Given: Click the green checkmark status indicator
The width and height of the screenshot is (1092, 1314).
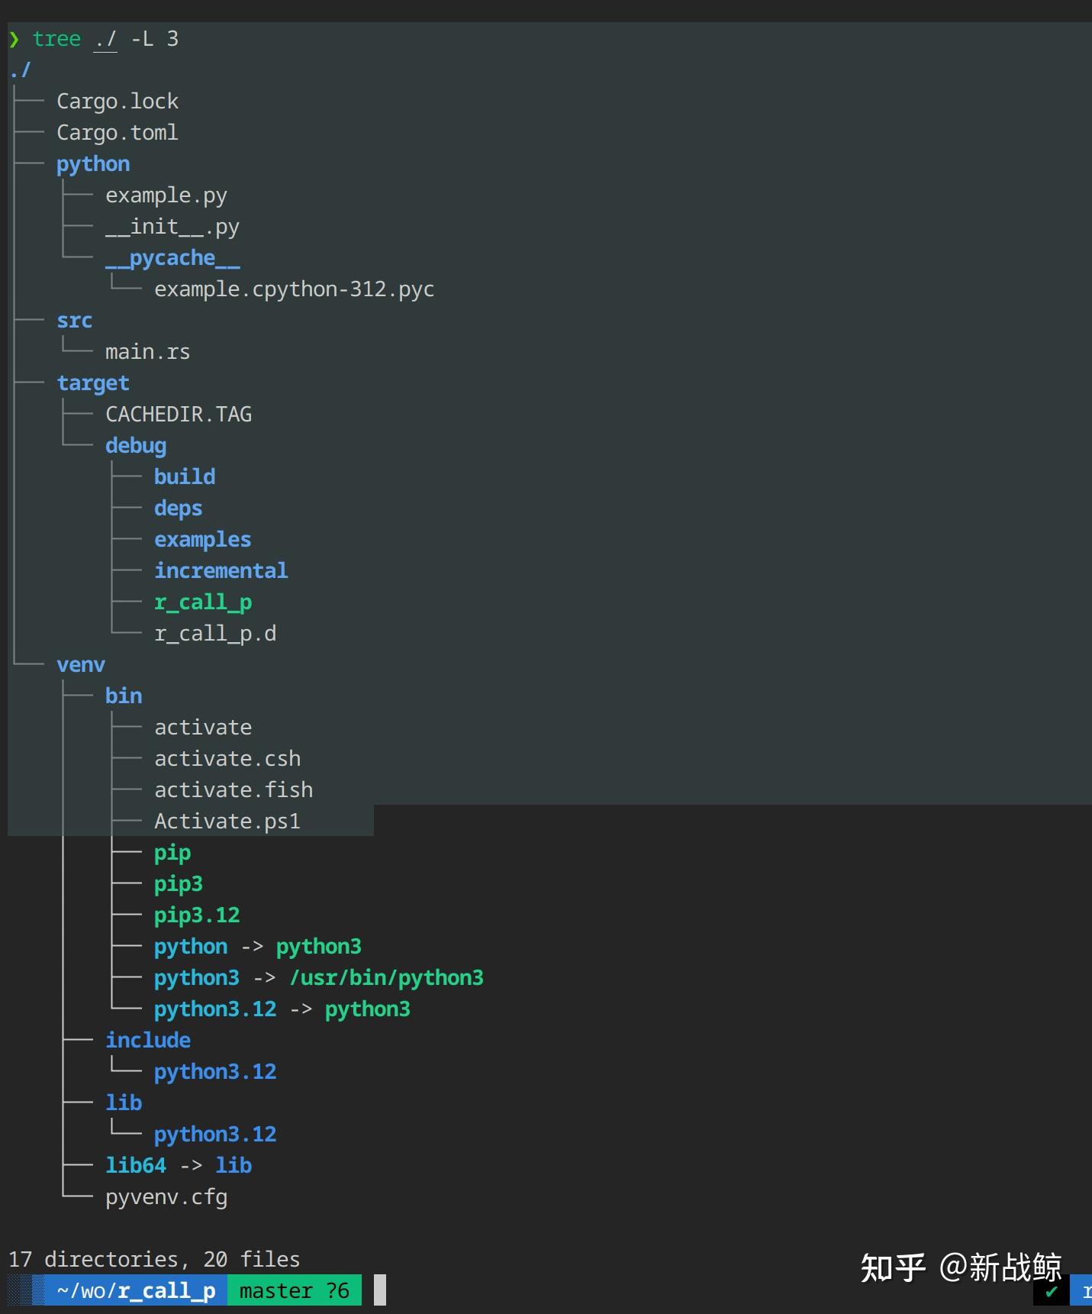Looking at the screenshot, I should (x=1052, y=1292).
